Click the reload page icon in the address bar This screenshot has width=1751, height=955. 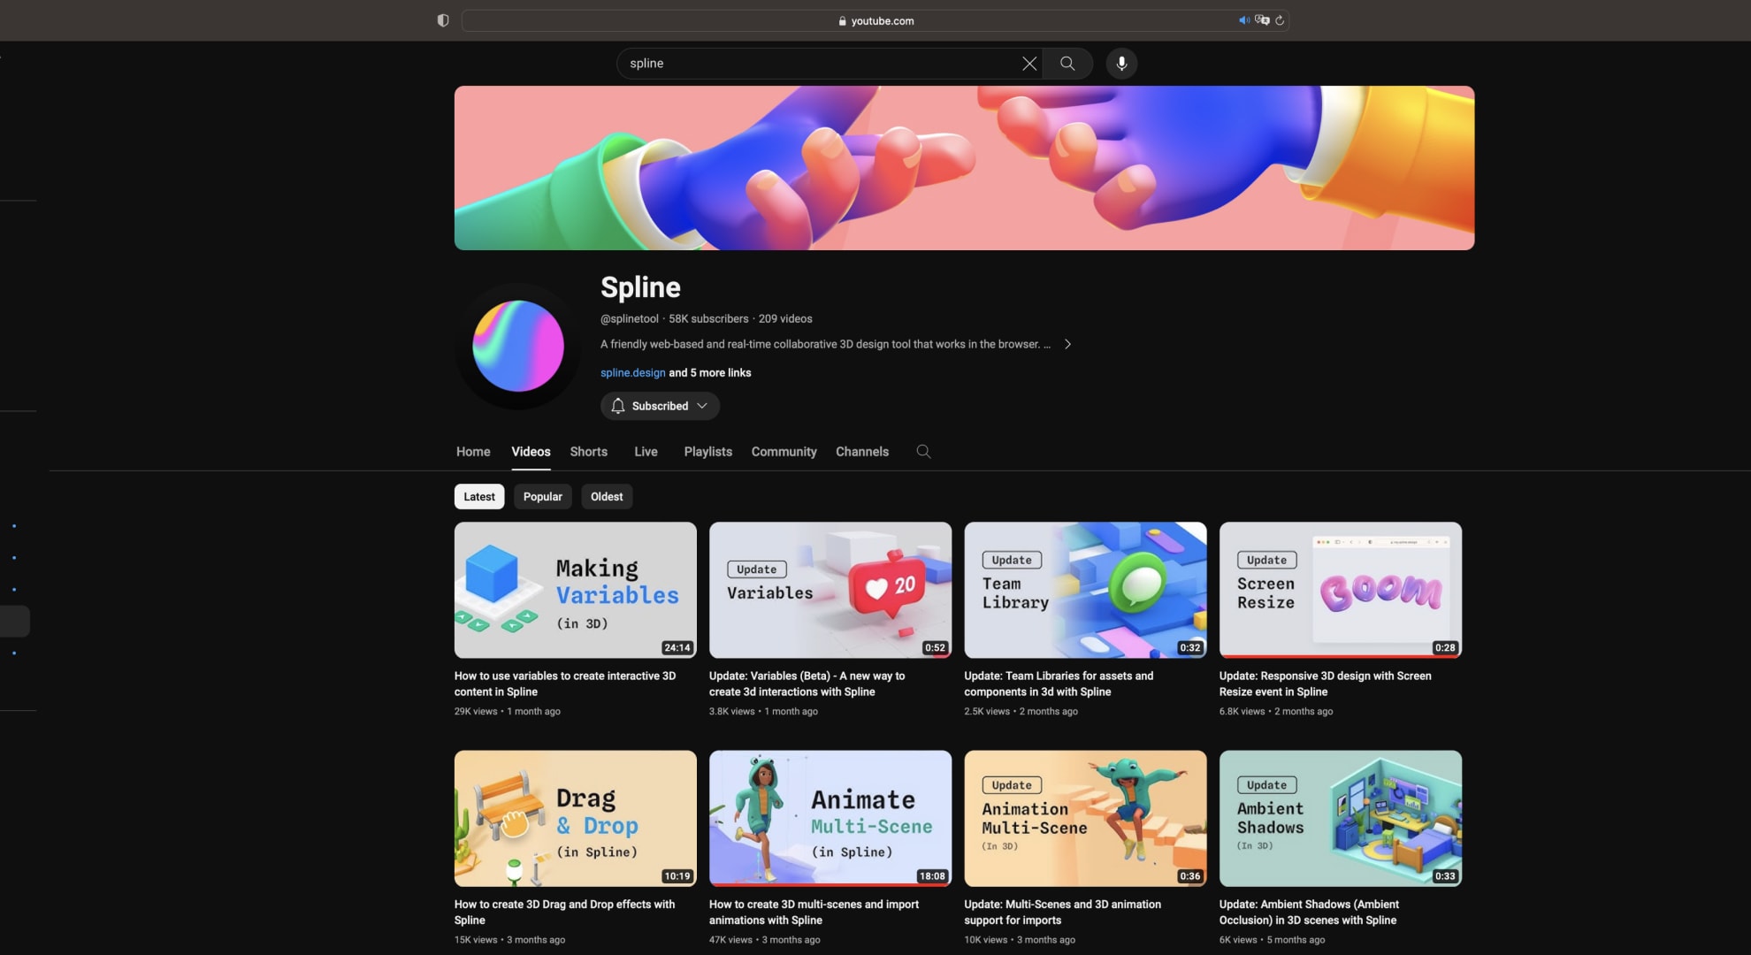pyautogui.click(x=1280, y=19)
